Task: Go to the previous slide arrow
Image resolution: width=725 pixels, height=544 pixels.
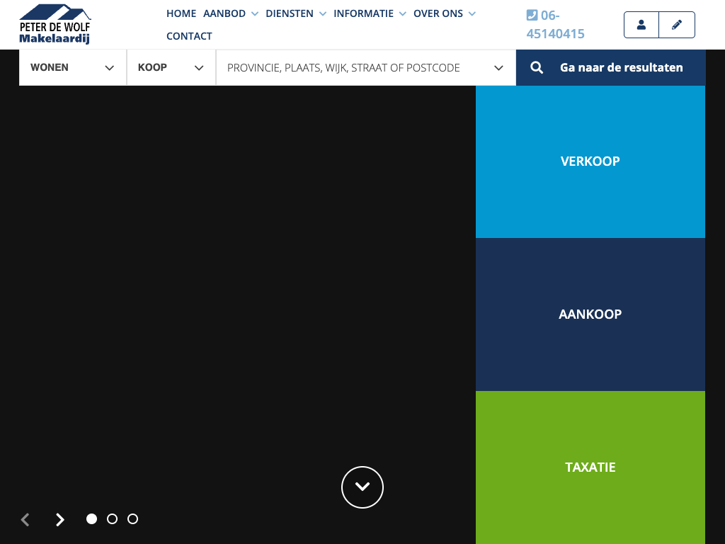Action: tap(25, 520)
